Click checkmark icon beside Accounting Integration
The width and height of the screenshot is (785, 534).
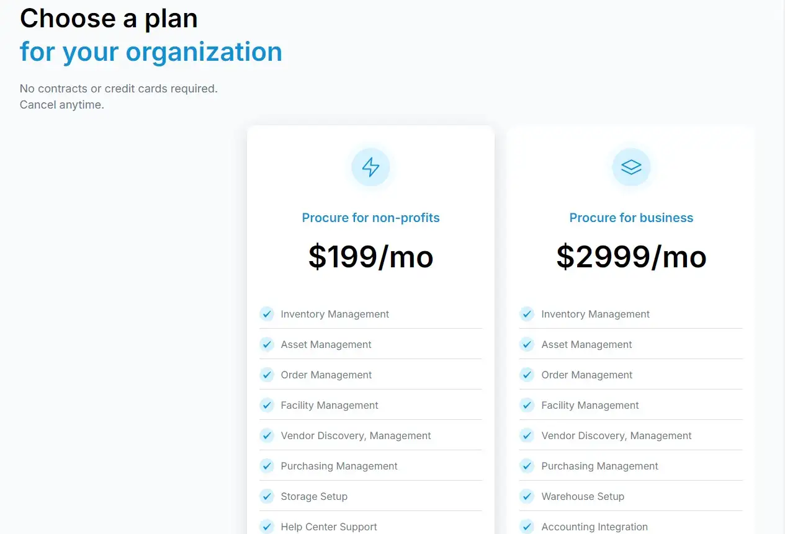pos(527,527)
